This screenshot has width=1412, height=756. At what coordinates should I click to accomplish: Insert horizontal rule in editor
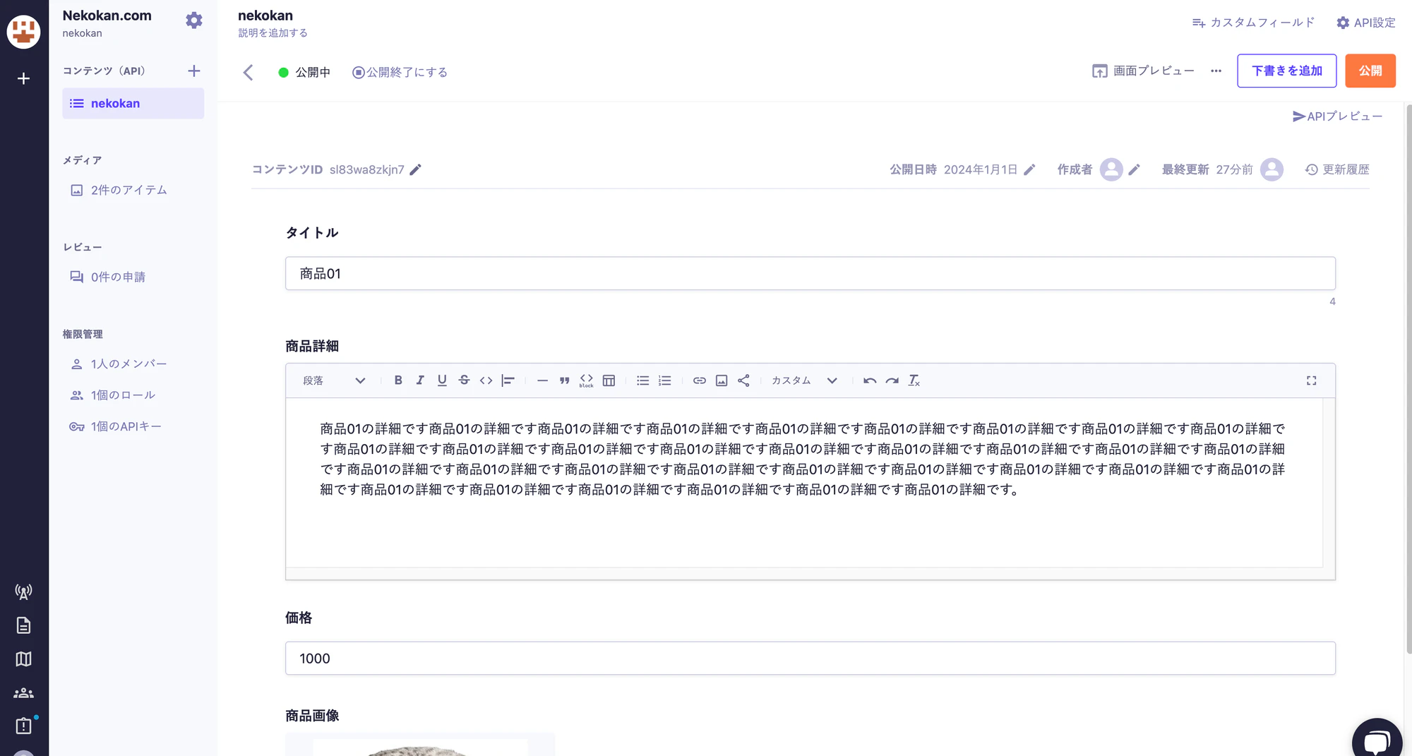pyautogui.click(x=542, y=380)
